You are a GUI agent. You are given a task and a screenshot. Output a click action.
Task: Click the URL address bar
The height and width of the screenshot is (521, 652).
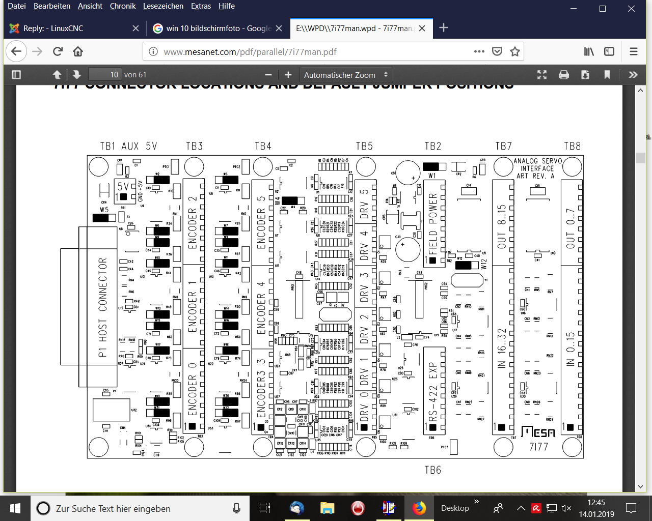pyautogui.click(x=316, y=51)
